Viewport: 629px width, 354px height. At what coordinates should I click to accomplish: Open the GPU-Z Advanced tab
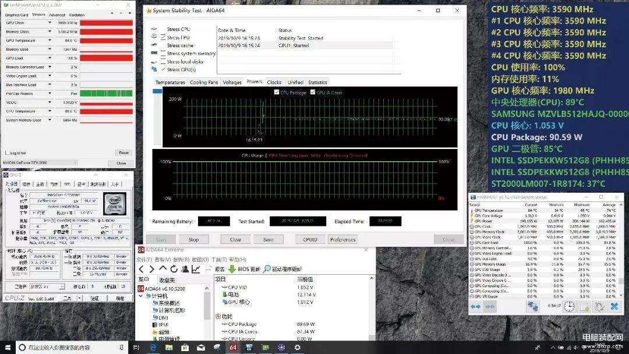coord(57,15)
